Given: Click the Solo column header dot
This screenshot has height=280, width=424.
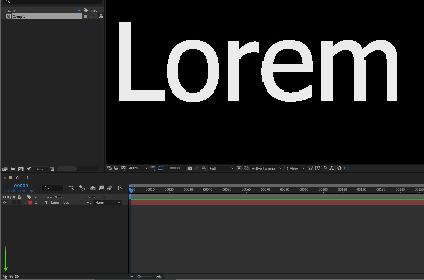Looking at the screenshot, I should pos(14,197).
